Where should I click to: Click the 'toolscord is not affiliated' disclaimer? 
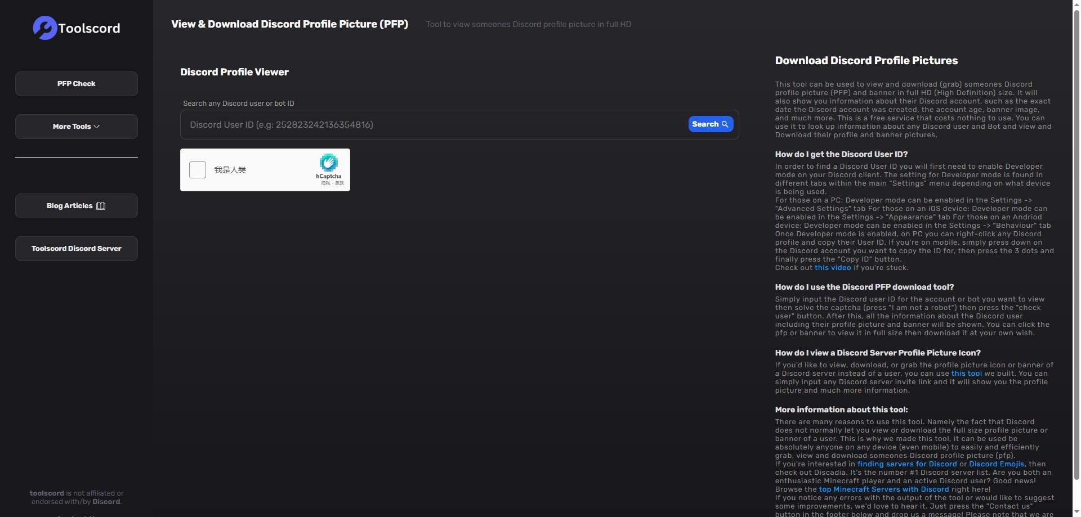click(x=77, y=497)
